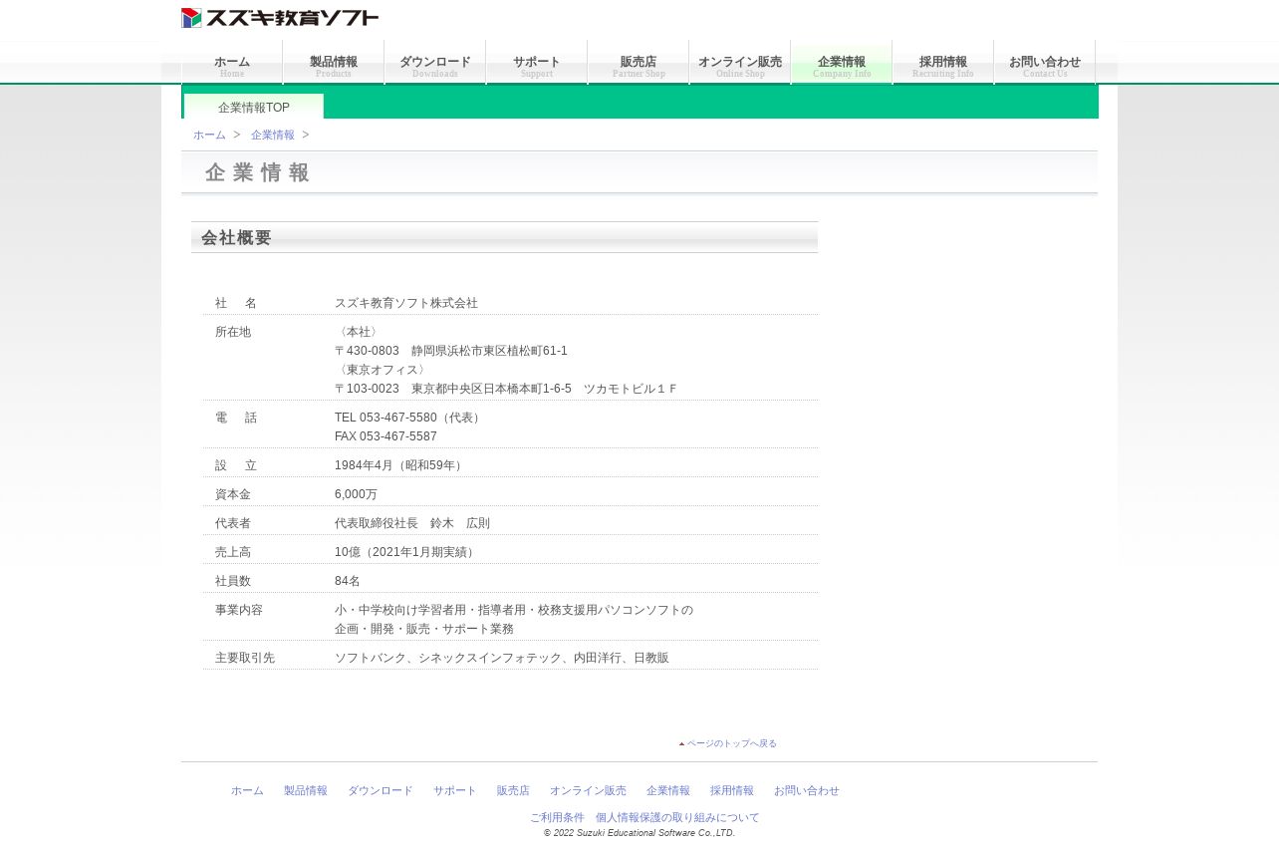Click footer お問い合わせ link
Viewport: 1279px width, 850px height.
click(807, 790)
